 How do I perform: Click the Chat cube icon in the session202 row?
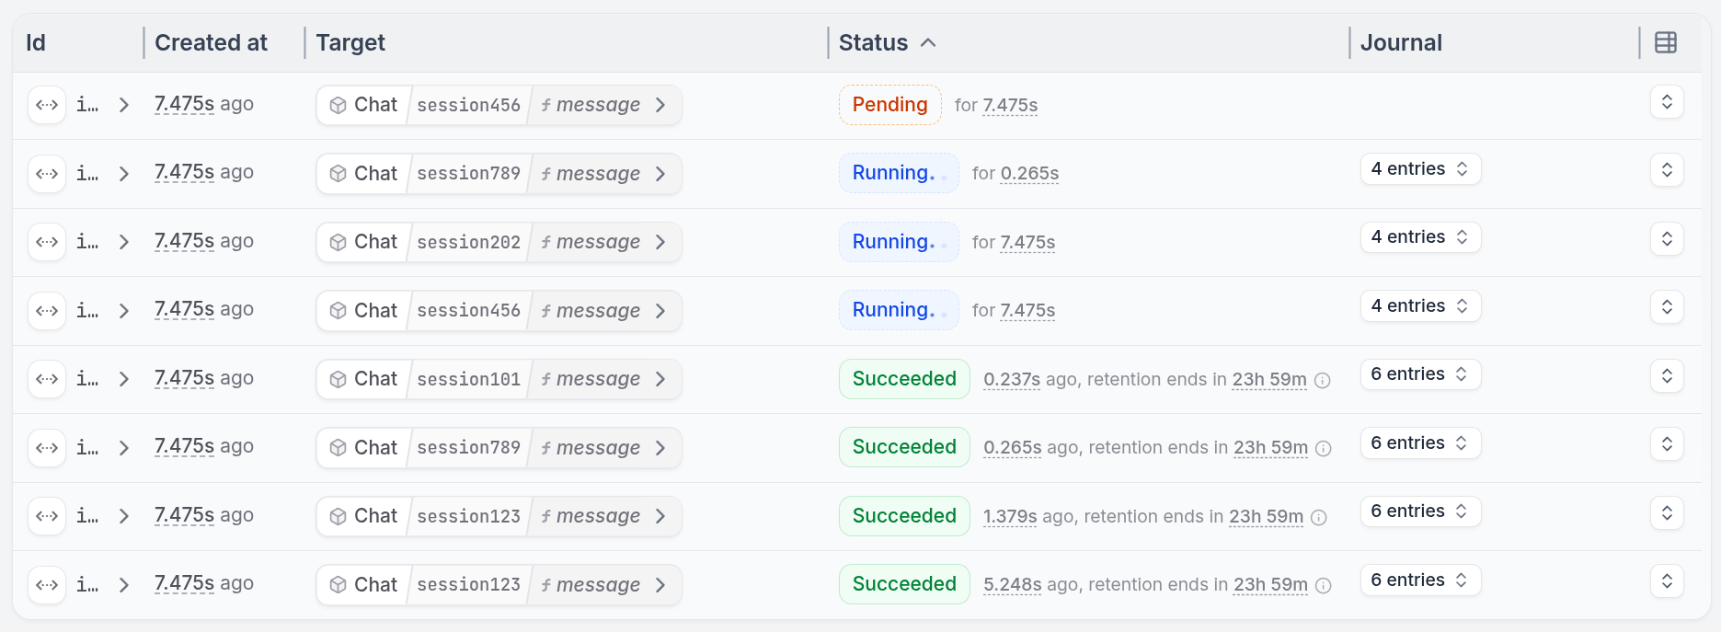tap(338, 242)
